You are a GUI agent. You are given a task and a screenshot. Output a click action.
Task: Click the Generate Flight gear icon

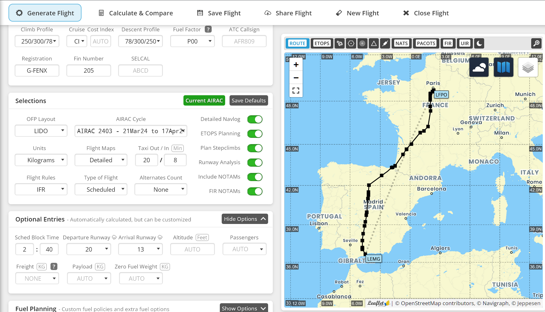(x=19, y=13)
